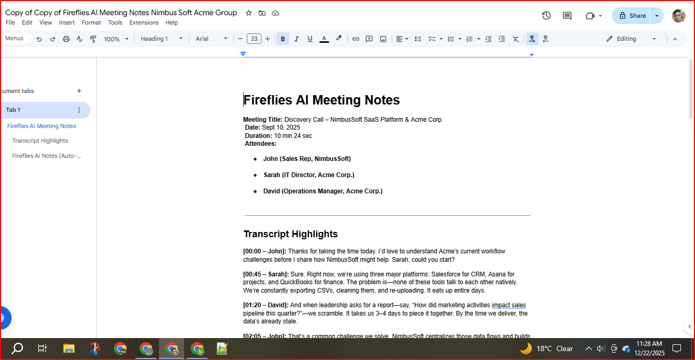Screen dimensions: 695x360
Task: Open the zoom level dropdown
Action: (x=116, y=39)
